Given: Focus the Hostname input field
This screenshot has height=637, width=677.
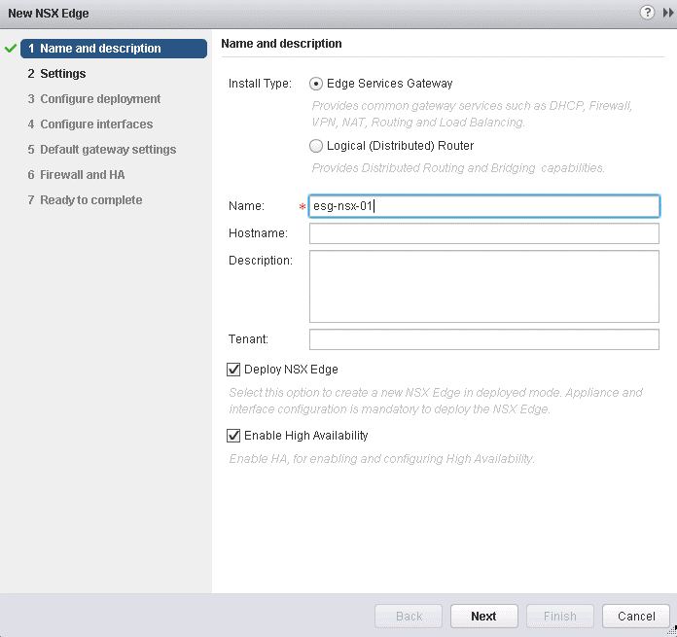Looking at the screenshot, I should (483, 233).
